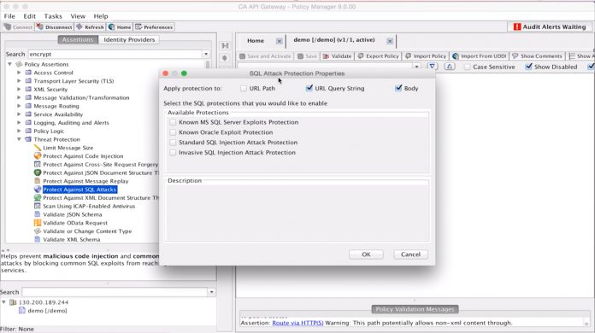
Task: Select Protect Against SQL Attacks assertion
Action: click(x=80, y=190)
